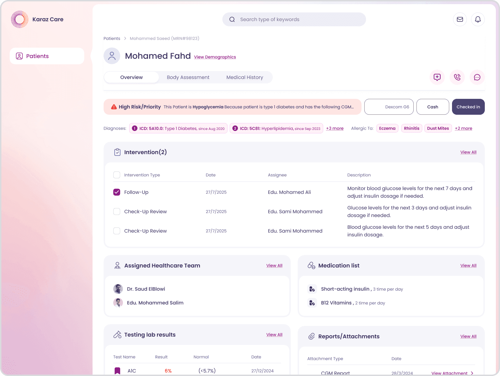
Task: Click the B12 Vitamins pill icon
Action: [312, 303]
